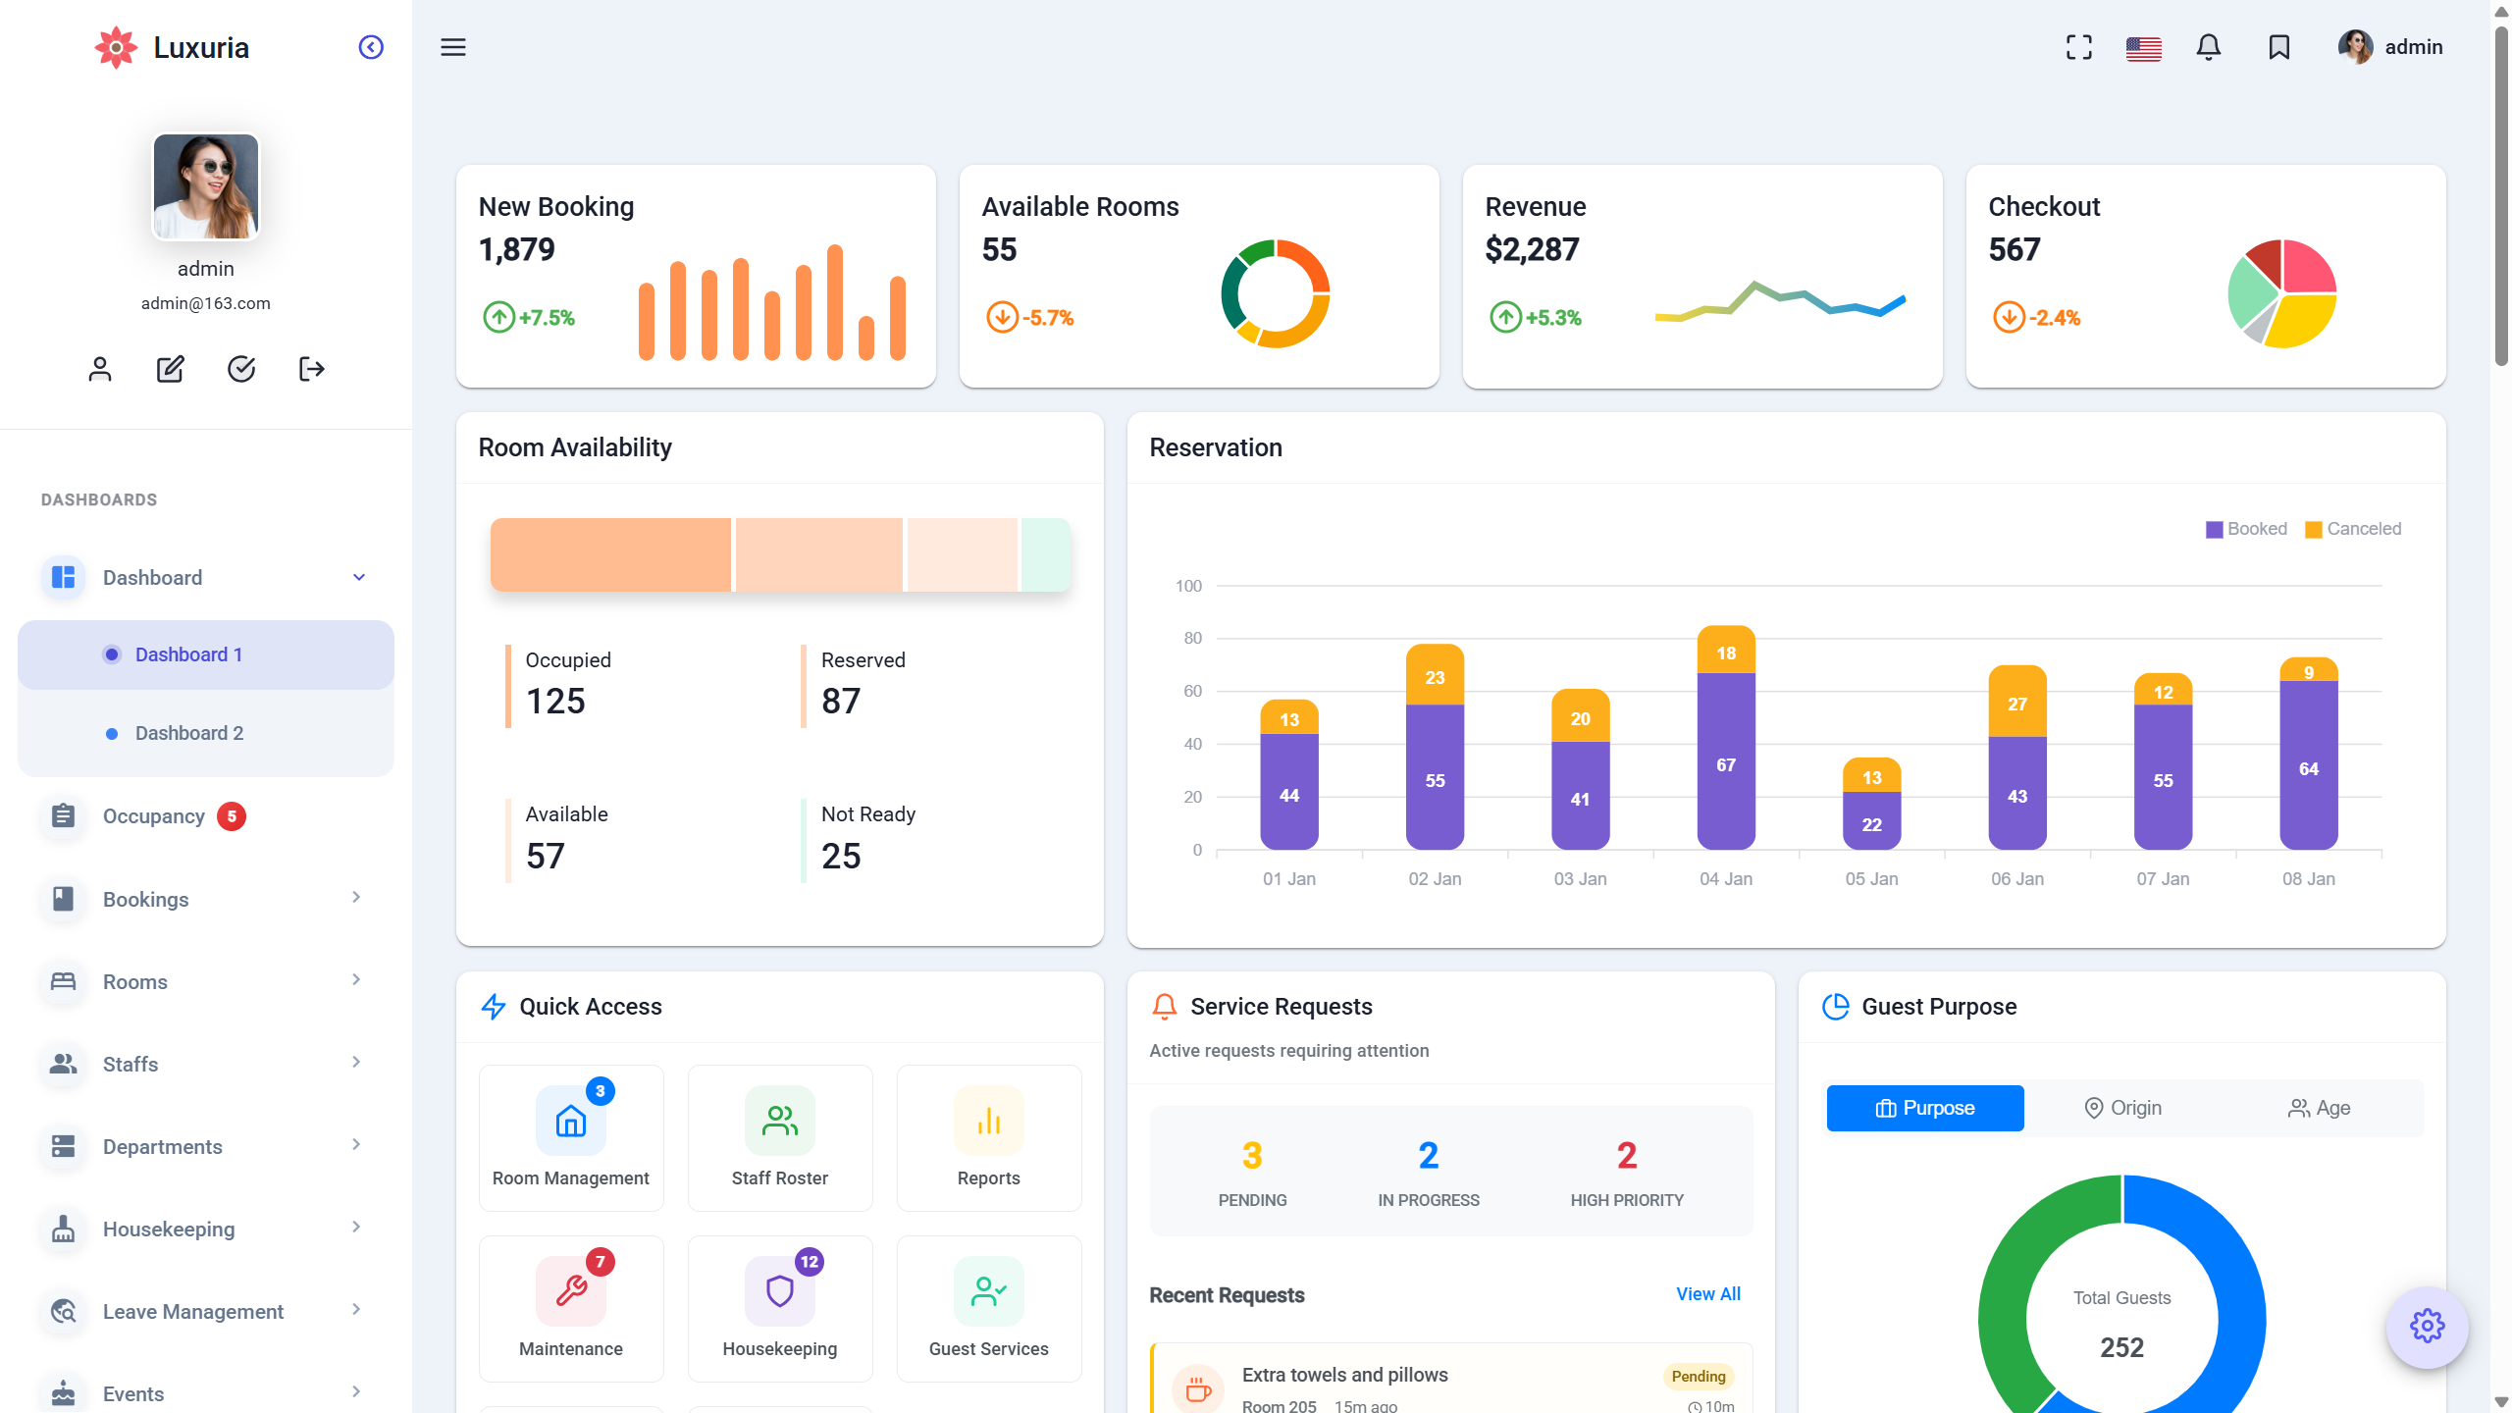
Task: Open admin user menu in top bar
Action: click(2390, 47)
